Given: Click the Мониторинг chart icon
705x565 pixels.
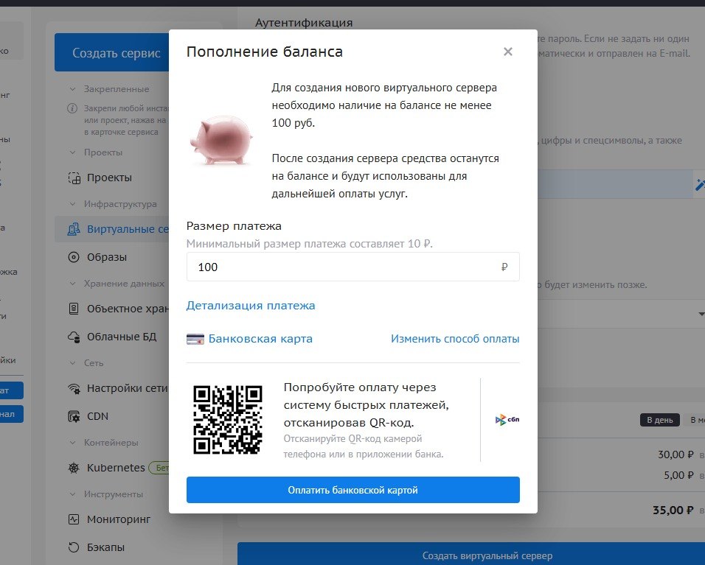Looking at the screenshot, I should (73, 519).
